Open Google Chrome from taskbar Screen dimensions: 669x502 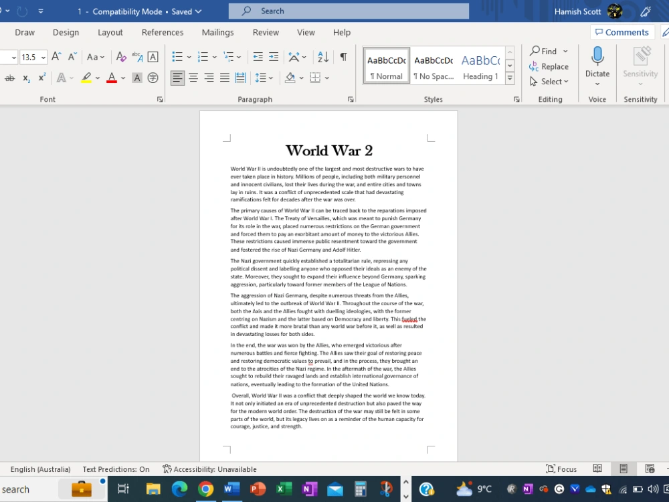point(205,489)
